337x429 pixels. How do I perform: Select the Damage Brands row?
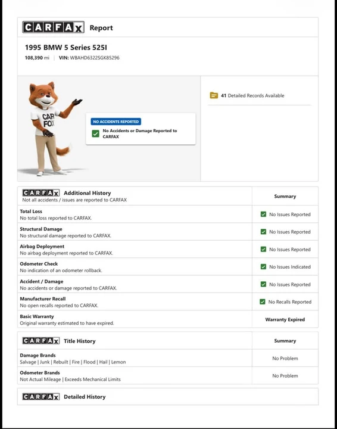(x=168, y=358)
